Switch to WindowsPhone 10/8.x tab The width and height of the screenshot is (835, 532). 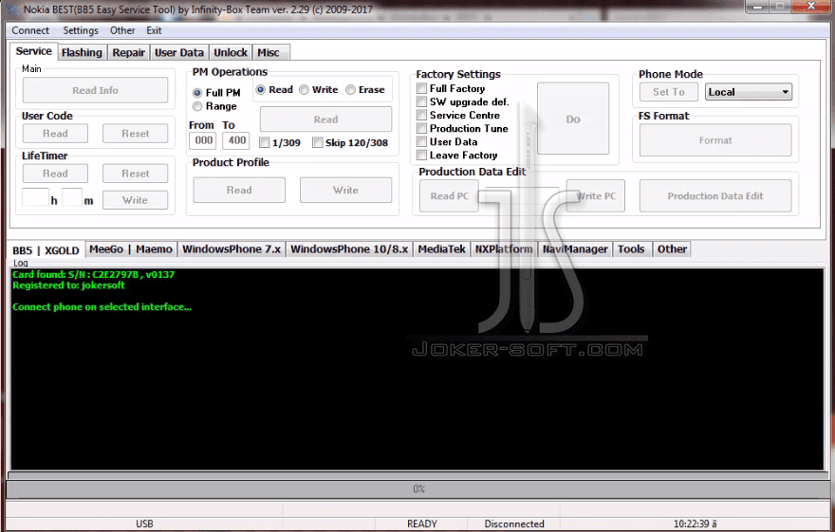349,249
